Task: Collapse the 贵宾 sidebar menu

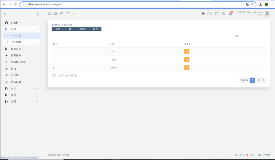Action: coord(21,29)
